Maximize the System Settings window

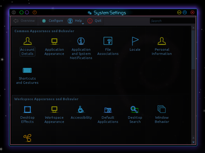click(x=185, y=13)
